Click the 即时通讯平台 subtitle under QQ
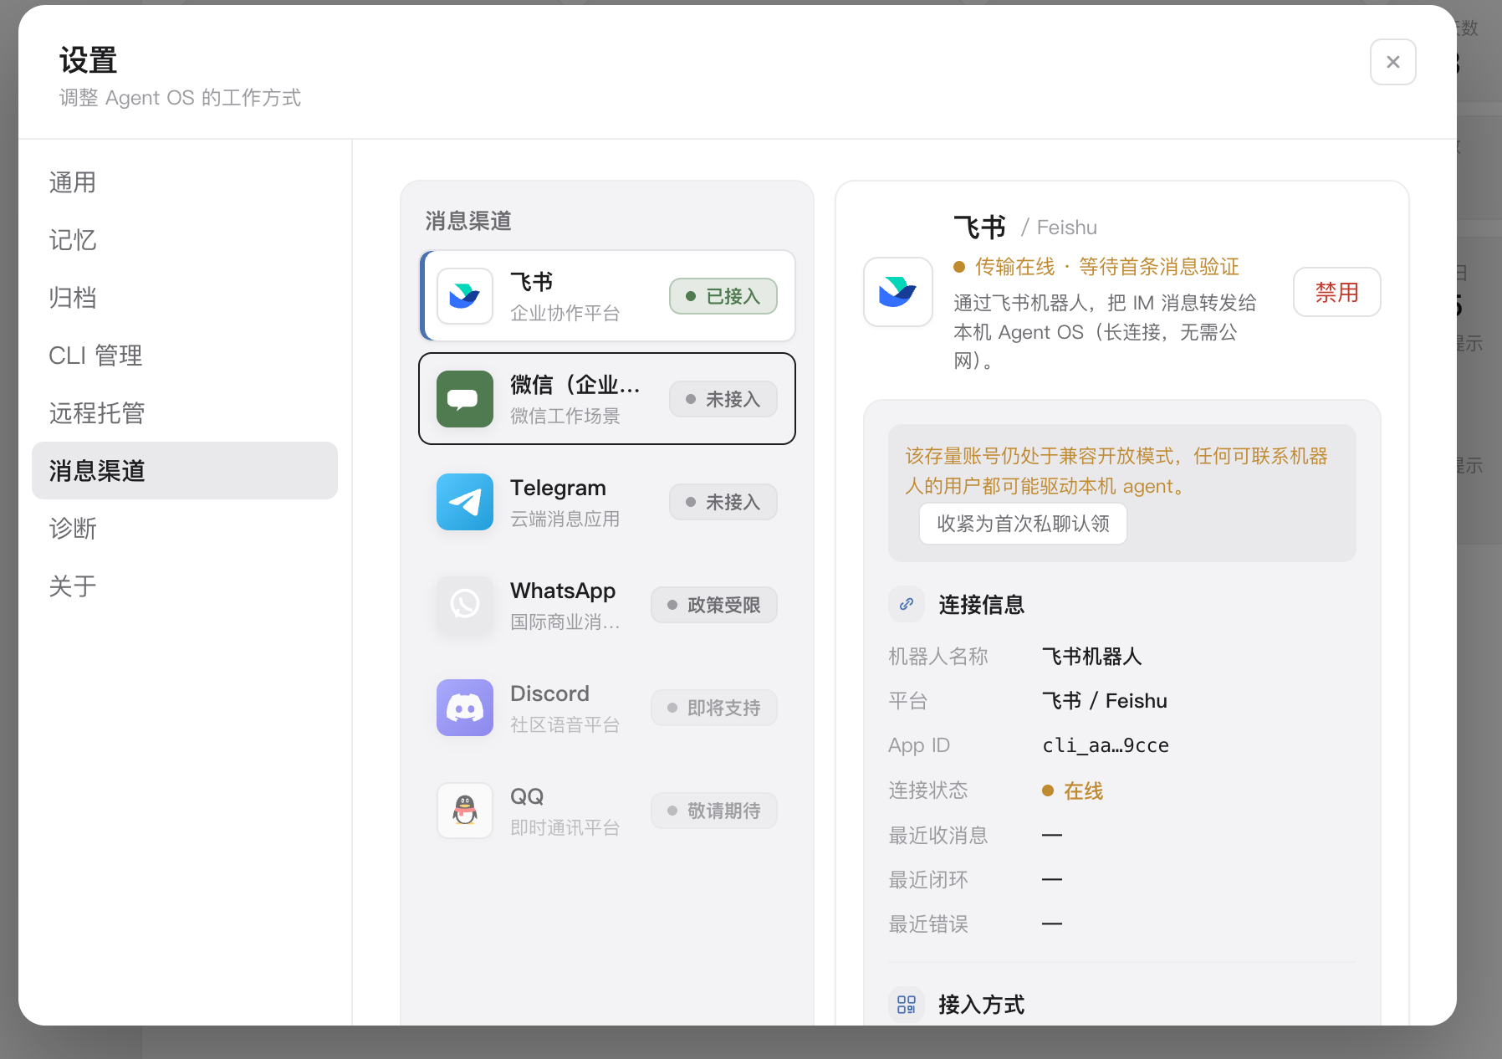This screenshot has height=1059, width=1502. tap(565, 827)
